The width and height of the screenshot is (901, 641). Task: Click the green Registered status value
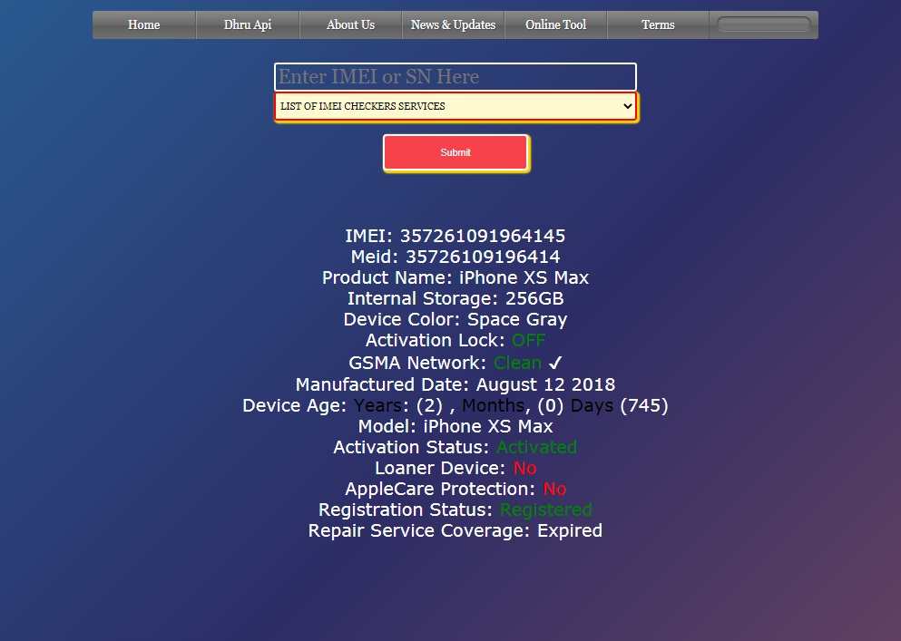point(546,510)
